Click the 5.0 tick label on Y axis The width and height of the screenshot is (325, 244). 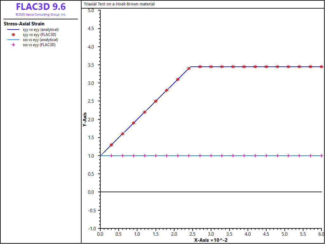(91, 10)
